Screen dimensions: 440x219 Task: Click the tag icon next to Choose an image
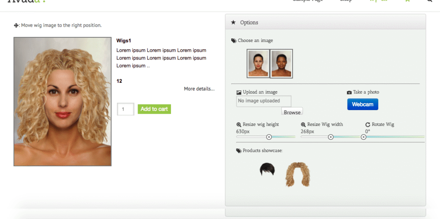[x=234, y=41]
